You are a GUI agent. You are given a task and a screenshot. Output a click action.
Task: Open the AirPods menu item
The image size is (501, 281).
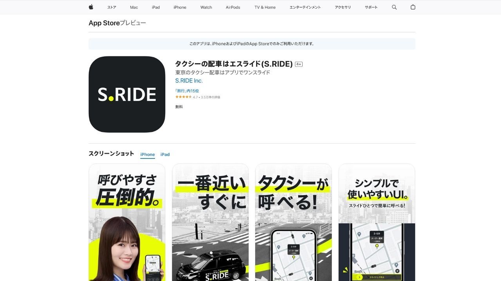tap(233, 7)
